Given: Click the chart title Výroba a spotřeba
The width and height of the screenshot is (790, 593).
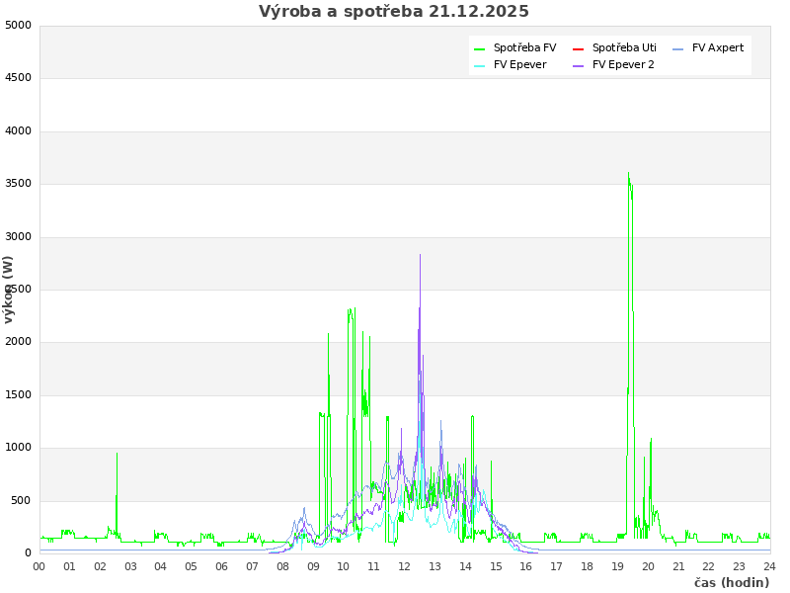Looking at the screenshot, I should [x=394, y=12].
